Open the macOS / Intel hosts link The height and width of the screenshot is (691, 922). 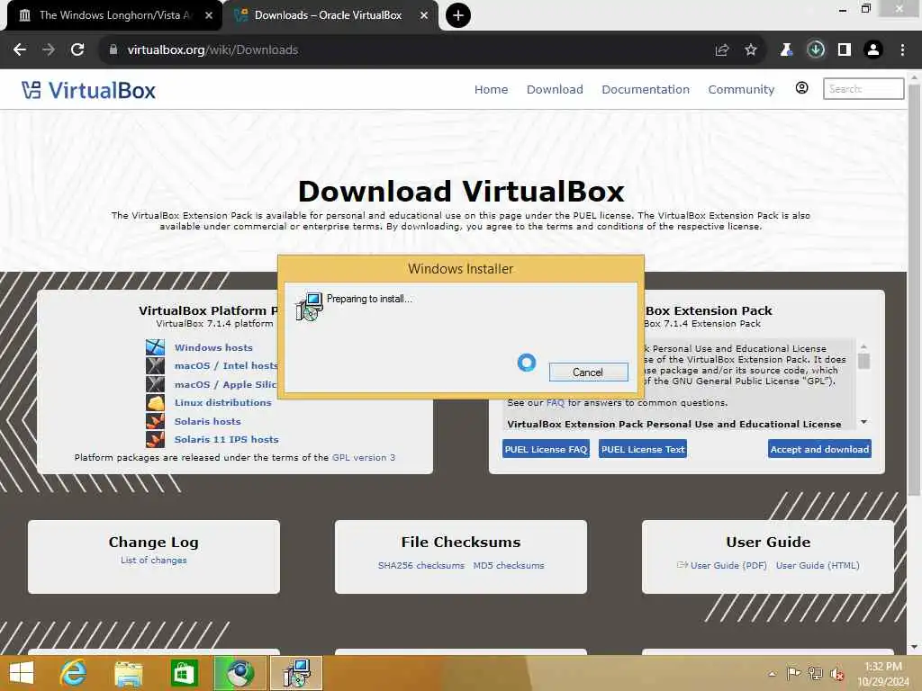pyautogui.click(x=226, y=365)
